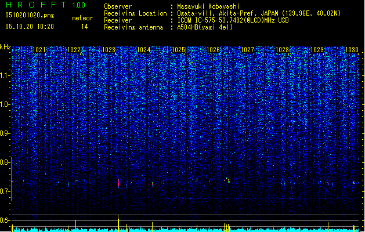Click the 'Receiving antenna' label
Viewport: 365px width, 232px height.
pos(133,27)
